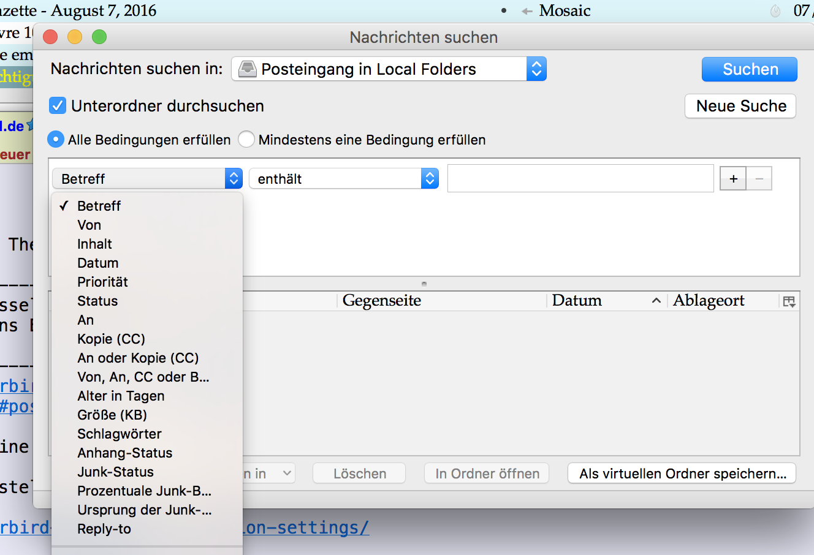Image resolution: width=814 pixels, height=555 pixels.
Task: Select Reply-to from the menu
Action: coord(147,529)
